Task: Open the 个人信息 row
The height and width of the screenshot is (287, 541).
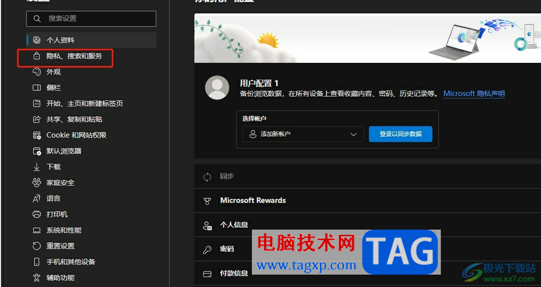Action: click(367, 225)
